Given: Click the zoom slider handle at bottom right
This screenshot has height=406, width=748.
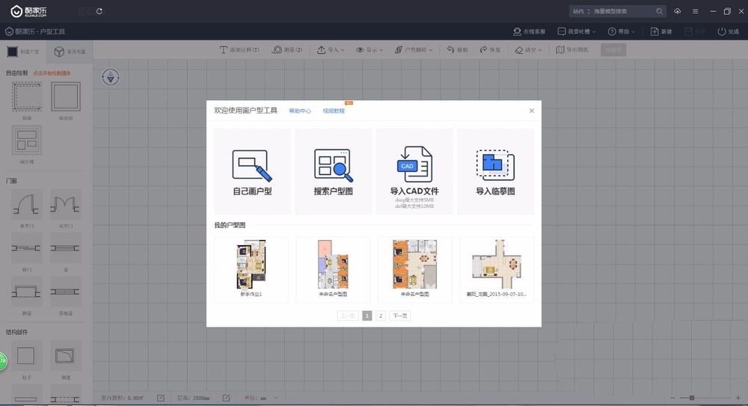Looking at the screenshot, I should tap(692, 397).
